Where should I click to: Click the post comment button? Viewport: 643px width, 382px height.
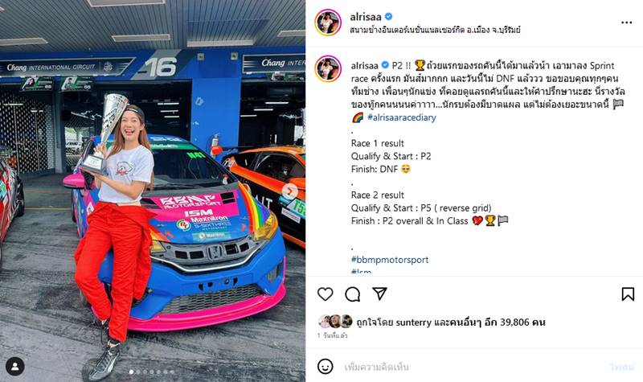point(621,367)
